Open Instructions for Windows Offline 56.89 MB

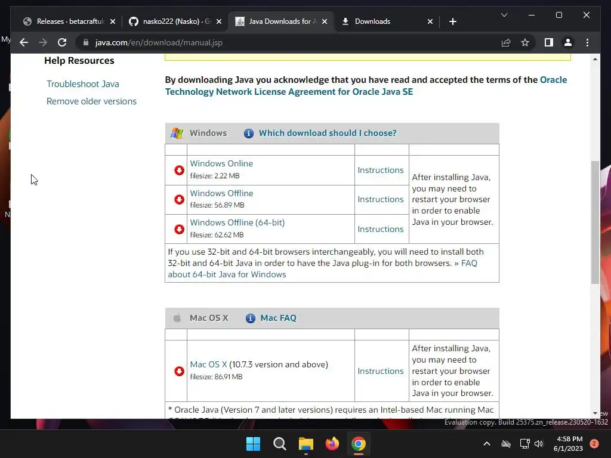pos(381,199)
